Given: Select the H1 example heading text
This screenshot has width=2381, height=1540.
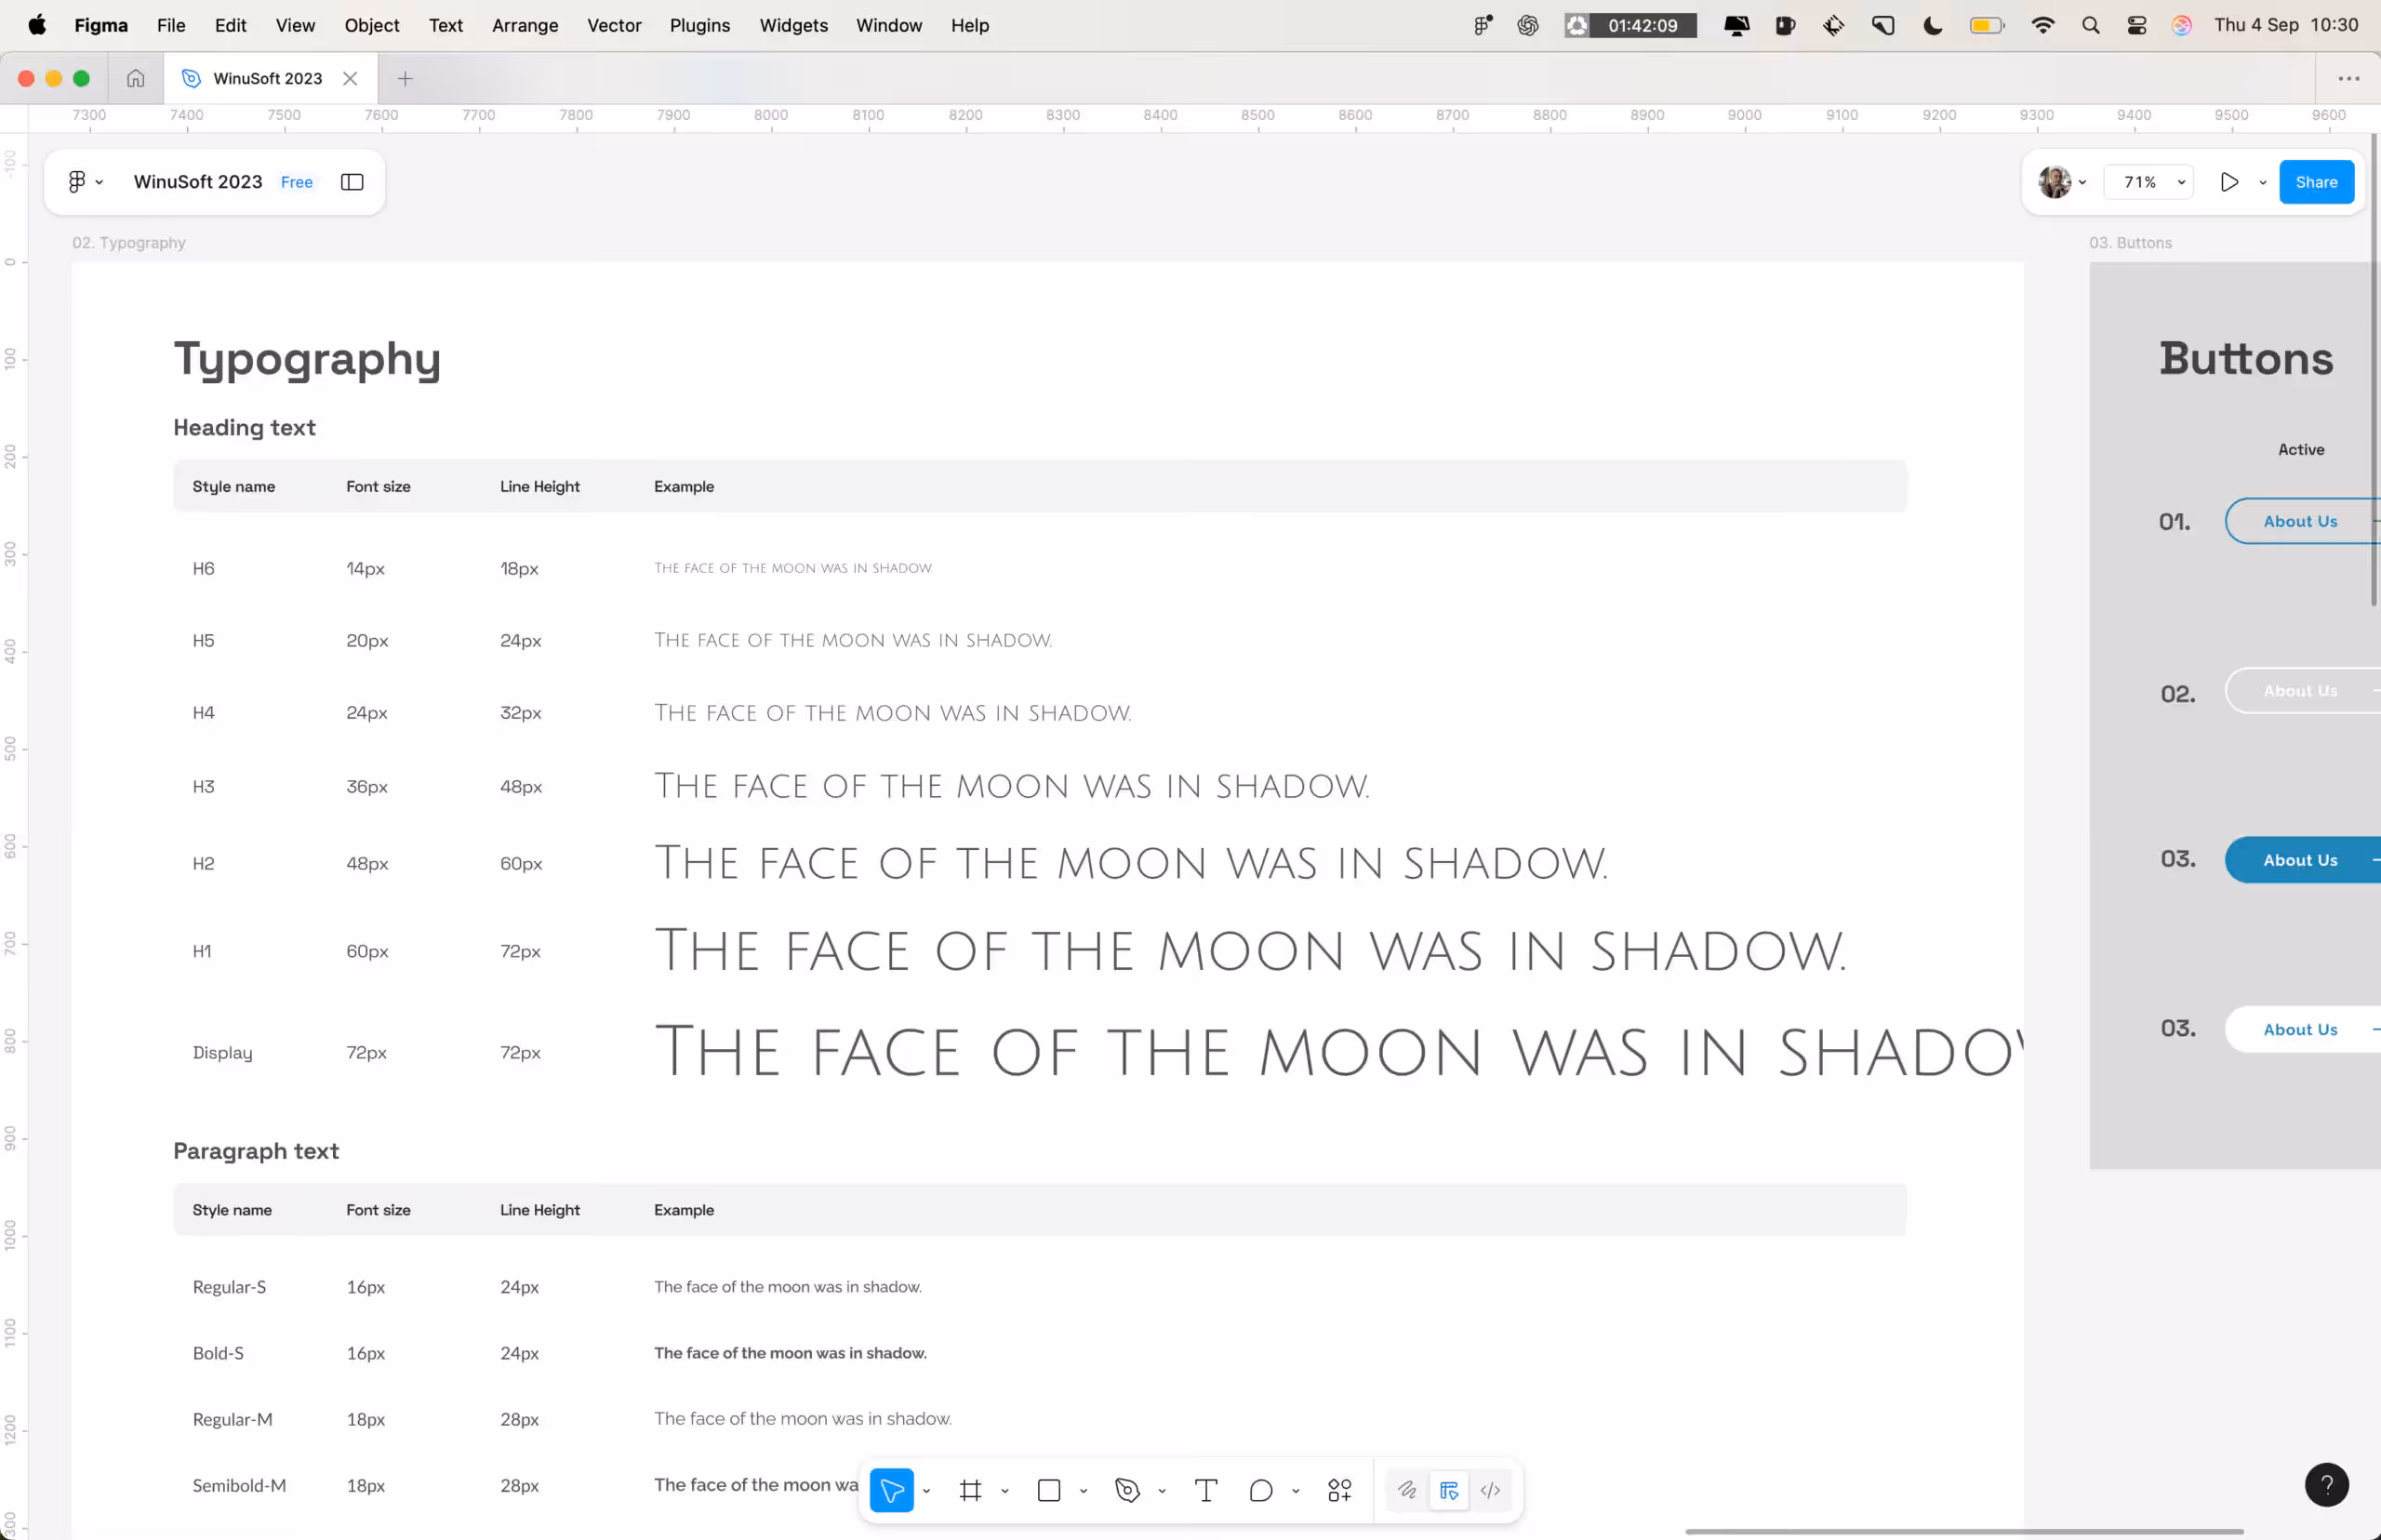Looking at the screenshot, I should pos(1250,950).
